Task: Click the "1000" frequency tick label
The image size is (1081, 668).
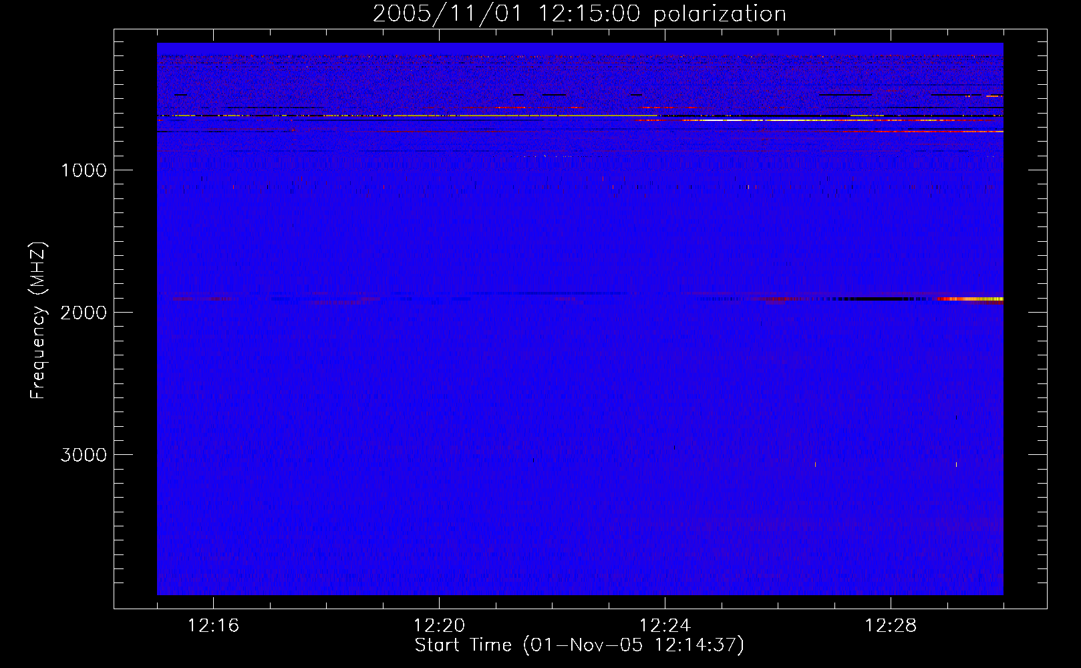Action: [x=84, y=170]
